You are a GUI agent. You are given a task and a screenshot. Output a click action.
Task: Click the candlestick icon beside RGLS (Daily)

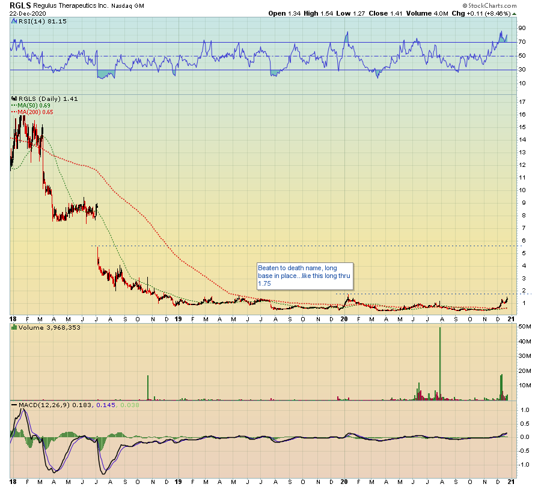pos(14,99)
